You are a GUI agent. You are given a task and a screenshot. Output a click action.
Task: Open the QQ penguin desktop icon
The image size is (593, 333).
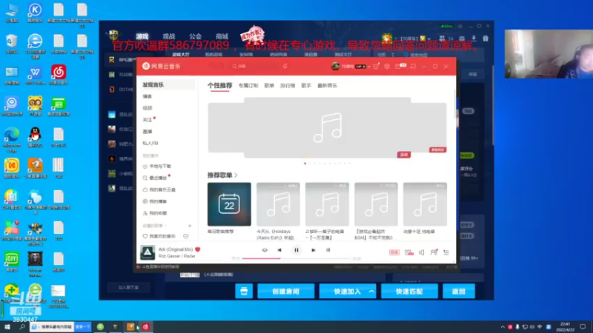point(35,137)
